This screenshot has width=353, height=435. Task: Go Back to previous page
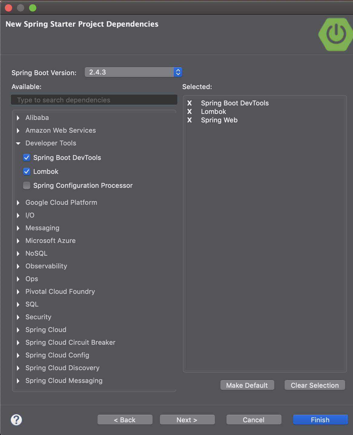[x=125, y=420]
